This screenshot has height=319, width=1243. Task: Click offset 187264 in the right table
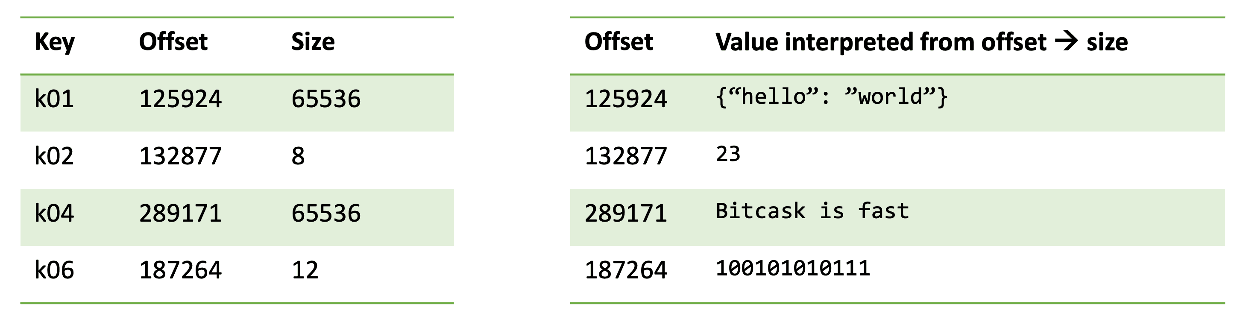626,270
